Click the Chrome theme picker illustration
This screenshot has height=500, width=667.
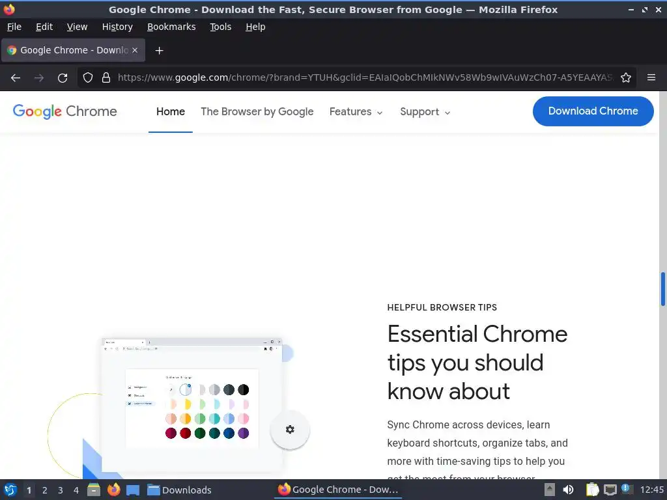(x=192, y=405)
